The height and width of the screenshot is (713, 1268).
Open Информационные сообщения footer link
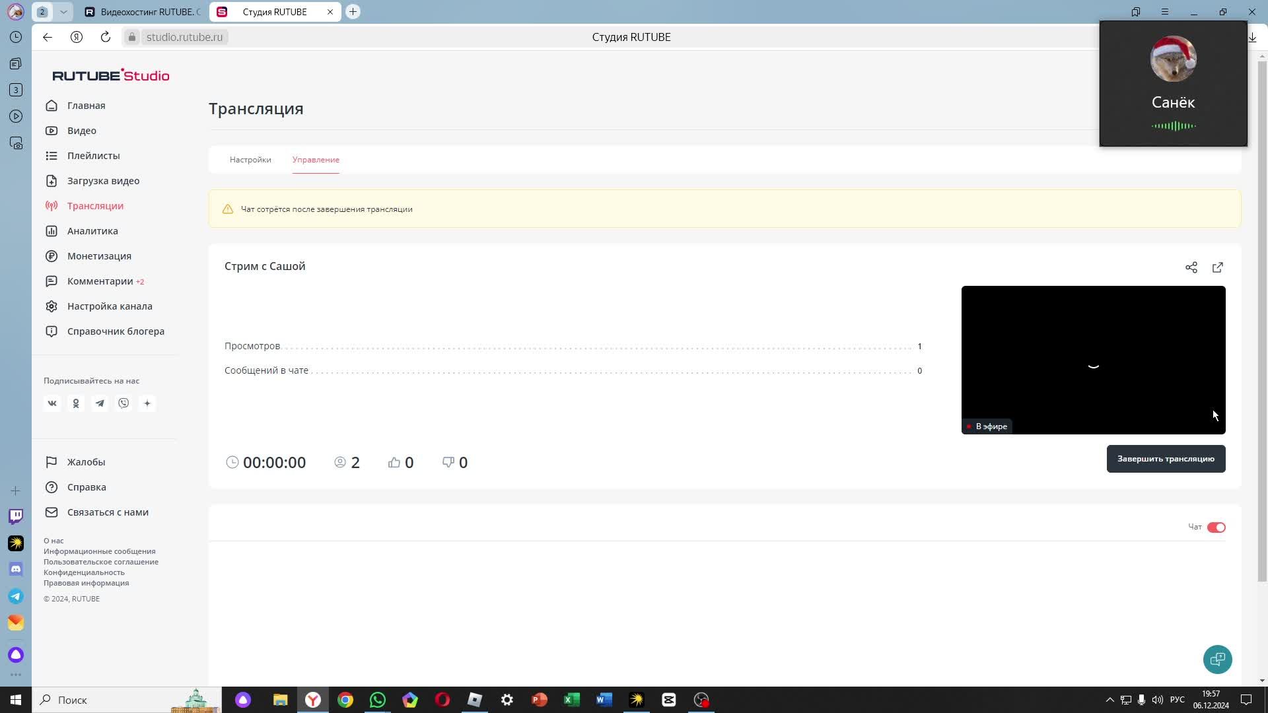click(x=100, y=551)
